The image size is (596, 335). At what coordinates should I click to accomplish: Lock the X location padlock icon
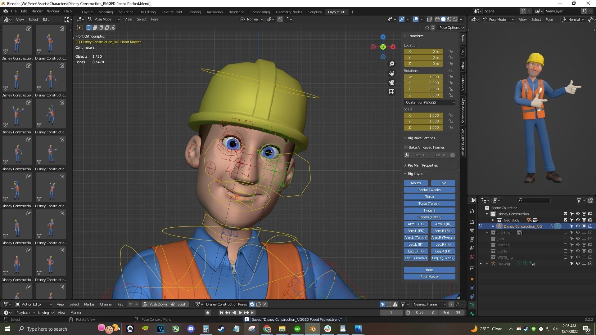pos(451,51)
